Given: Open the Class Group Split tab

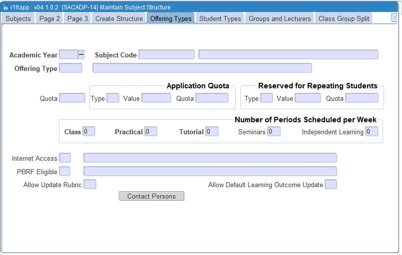Looking at the screenshot, I should click(x=344, y=18).
